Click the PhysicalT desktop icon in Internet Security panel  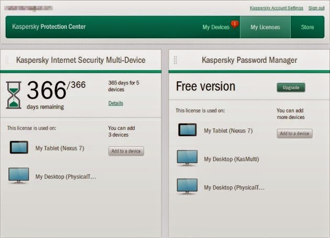(x=18, y=176)
